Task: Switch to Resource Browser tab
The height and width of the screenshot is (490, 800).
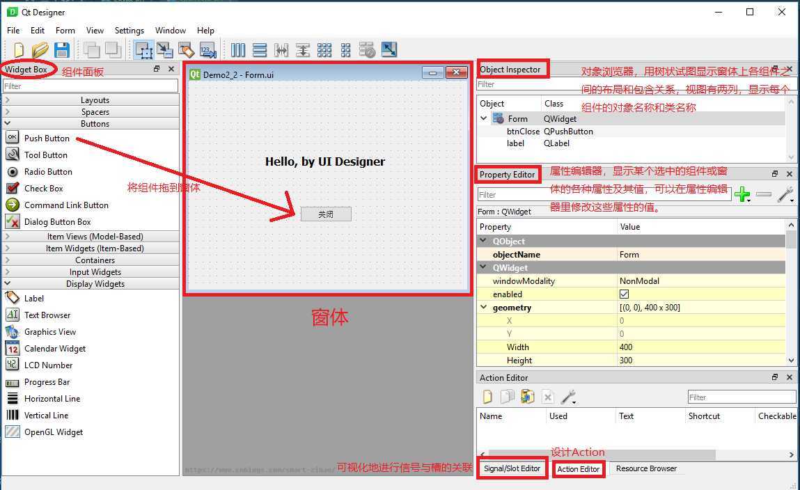Action: coord(646,468)
